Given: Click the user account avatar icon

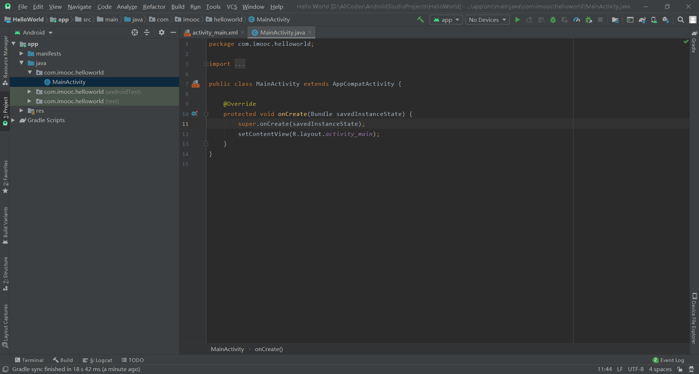Looking at the screenshot, I should 693,20.
